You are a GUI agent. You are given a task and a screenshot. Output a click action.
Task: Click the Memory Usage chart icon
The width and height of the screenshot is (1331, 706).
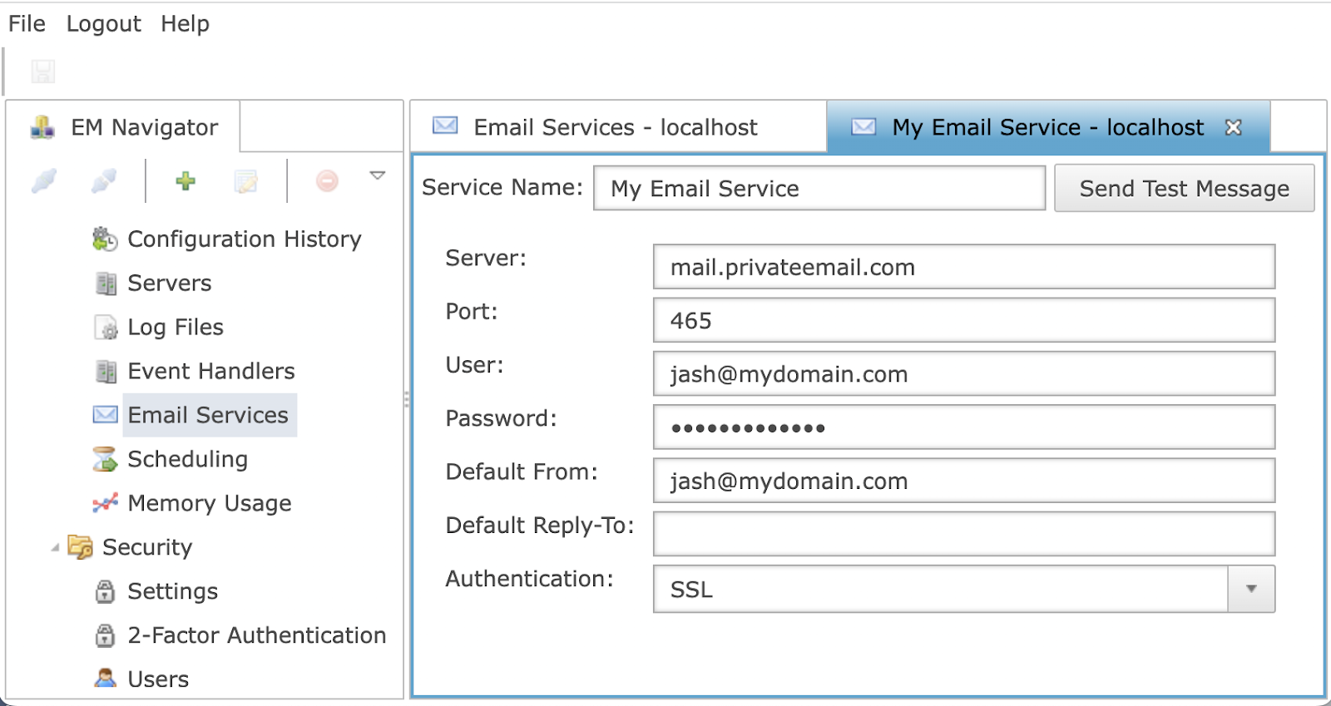click(105, 503)
